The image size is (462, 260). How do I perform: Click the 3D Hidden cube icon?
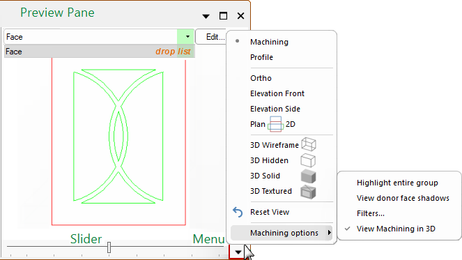coord(308,160)
